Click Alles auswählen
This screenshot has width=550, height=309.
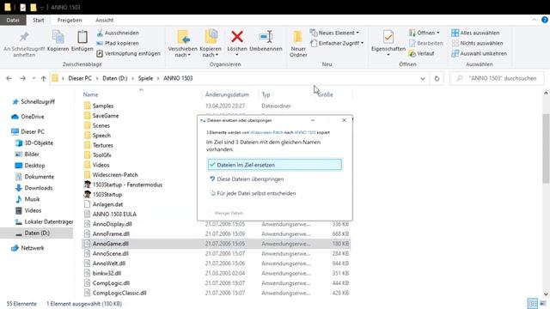(475, 33)
